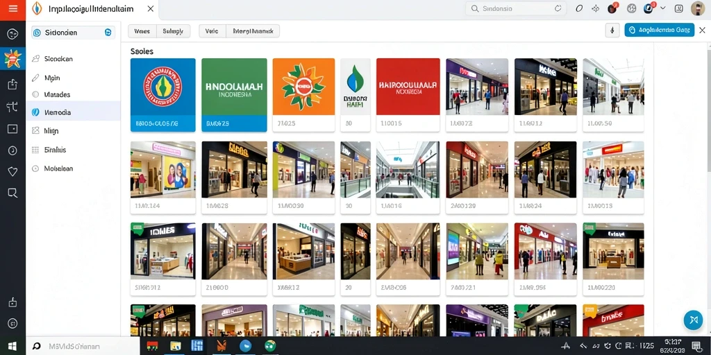
Task: Click the user profile avatar
Action: coord(698,8)
